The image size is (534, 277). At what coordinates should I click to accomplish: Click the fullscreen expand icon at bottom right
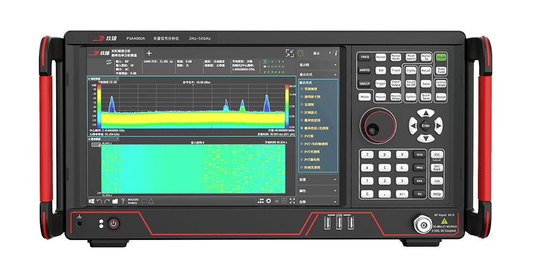coord(292,201)
